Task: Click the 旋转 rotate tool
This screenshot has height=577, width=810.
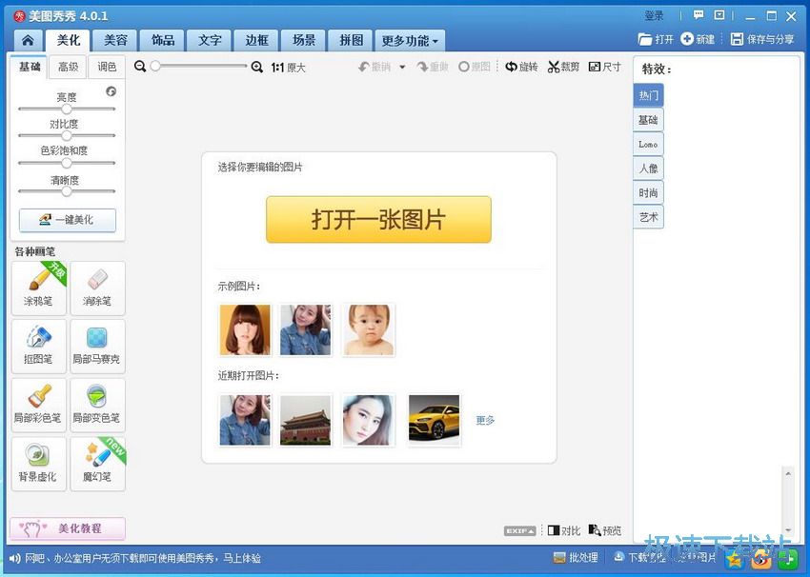Action: click(521, 67)
